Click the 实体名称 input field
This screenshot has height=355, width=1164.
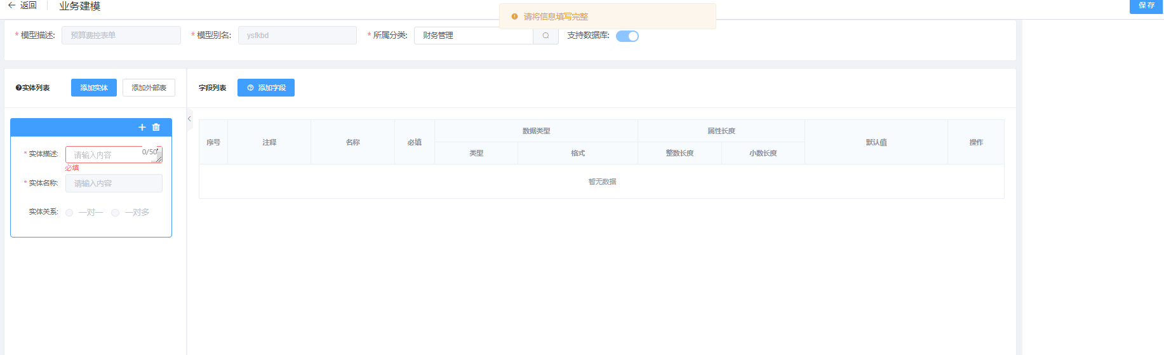coord(114,184)
